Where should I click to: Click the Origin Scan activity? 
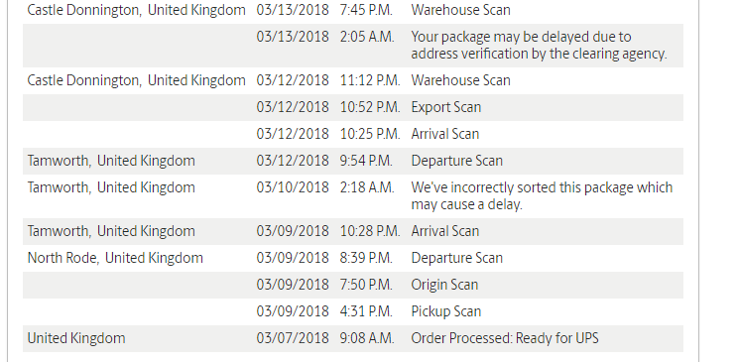[444, 285]
